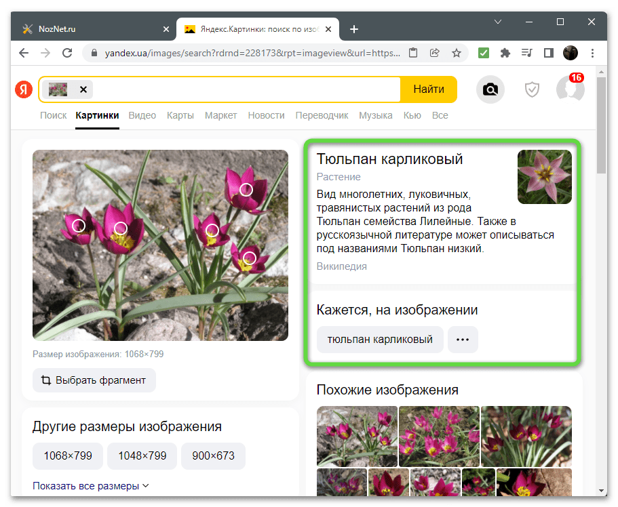
Task: Click the main tulip photo
Action: tap(160, 245)
